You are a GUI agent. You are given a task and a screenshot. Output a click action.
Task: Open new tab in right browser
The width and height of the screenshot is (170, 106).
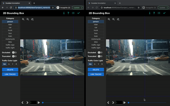tap(120, 3)
